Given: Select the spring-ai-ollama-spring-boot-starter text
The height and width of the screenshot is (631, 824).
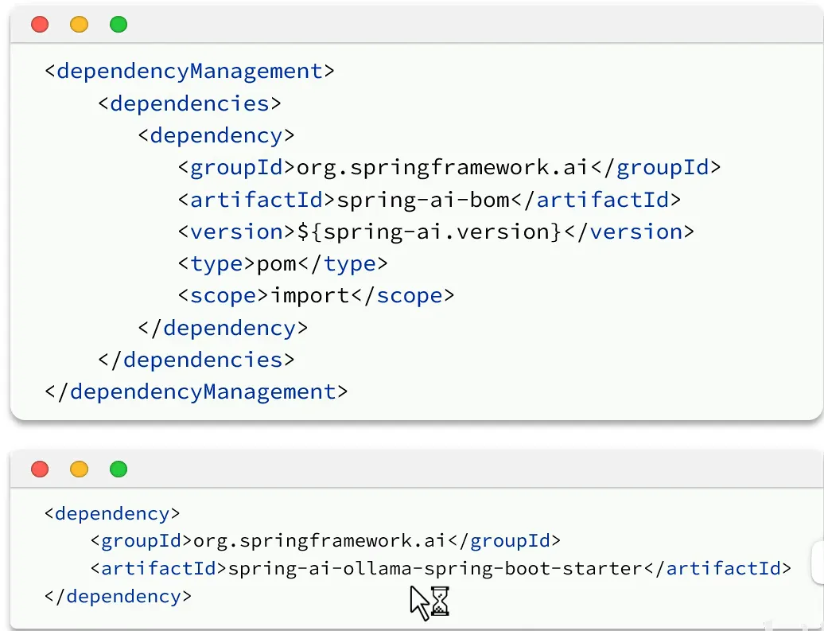Looking at the screenshot, I should 434,568.
